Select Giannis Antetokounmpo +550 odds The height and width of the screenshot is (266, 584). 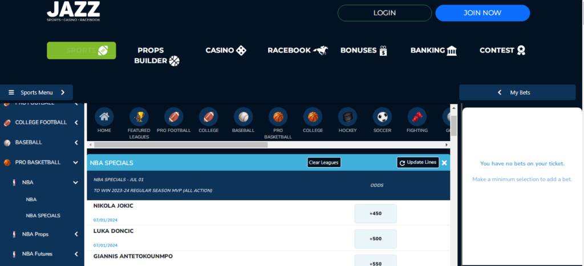click(375, 261)
